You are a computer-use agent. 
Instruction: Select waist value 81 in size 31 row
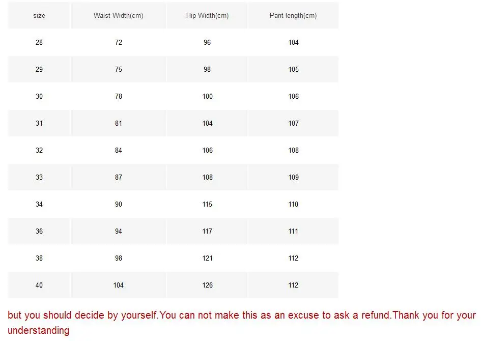(119, 123)
